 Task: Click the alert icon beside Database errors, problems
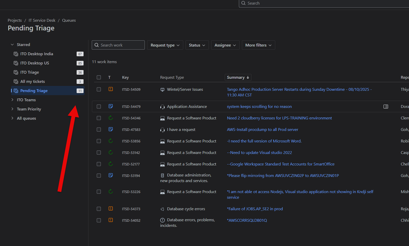pos(162,220)
